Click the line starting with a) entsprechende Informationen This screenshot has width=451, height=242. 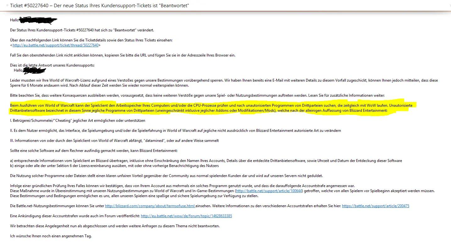pyautogui.click(x=206, y=161)
